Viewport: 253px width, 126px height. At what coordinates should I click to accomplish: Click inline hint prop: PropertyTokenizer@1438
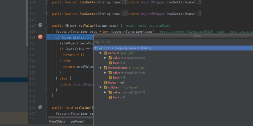click(186, 31)
